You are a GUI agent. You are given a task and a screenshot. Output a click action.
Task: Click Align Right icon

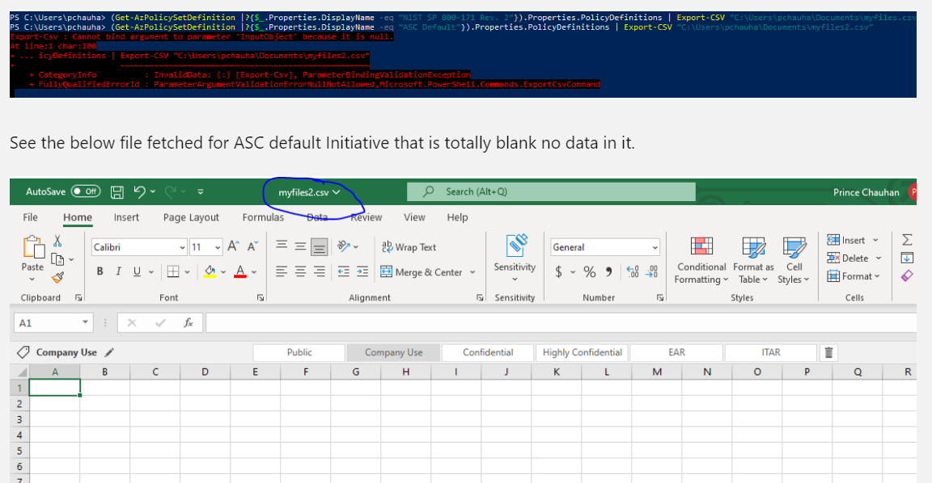pyautogui.click(x=320, y=271)
